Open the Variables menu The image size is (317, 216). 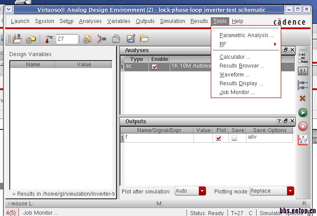(x=119, y=21)
